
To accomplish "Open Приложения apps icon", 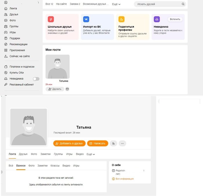I will 6,50.
